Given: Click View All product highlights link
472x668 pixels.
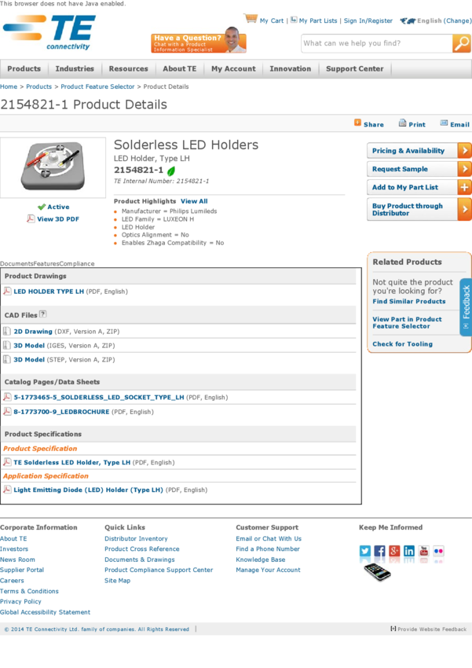Looking at the screenshot, I should coord(194,201).
